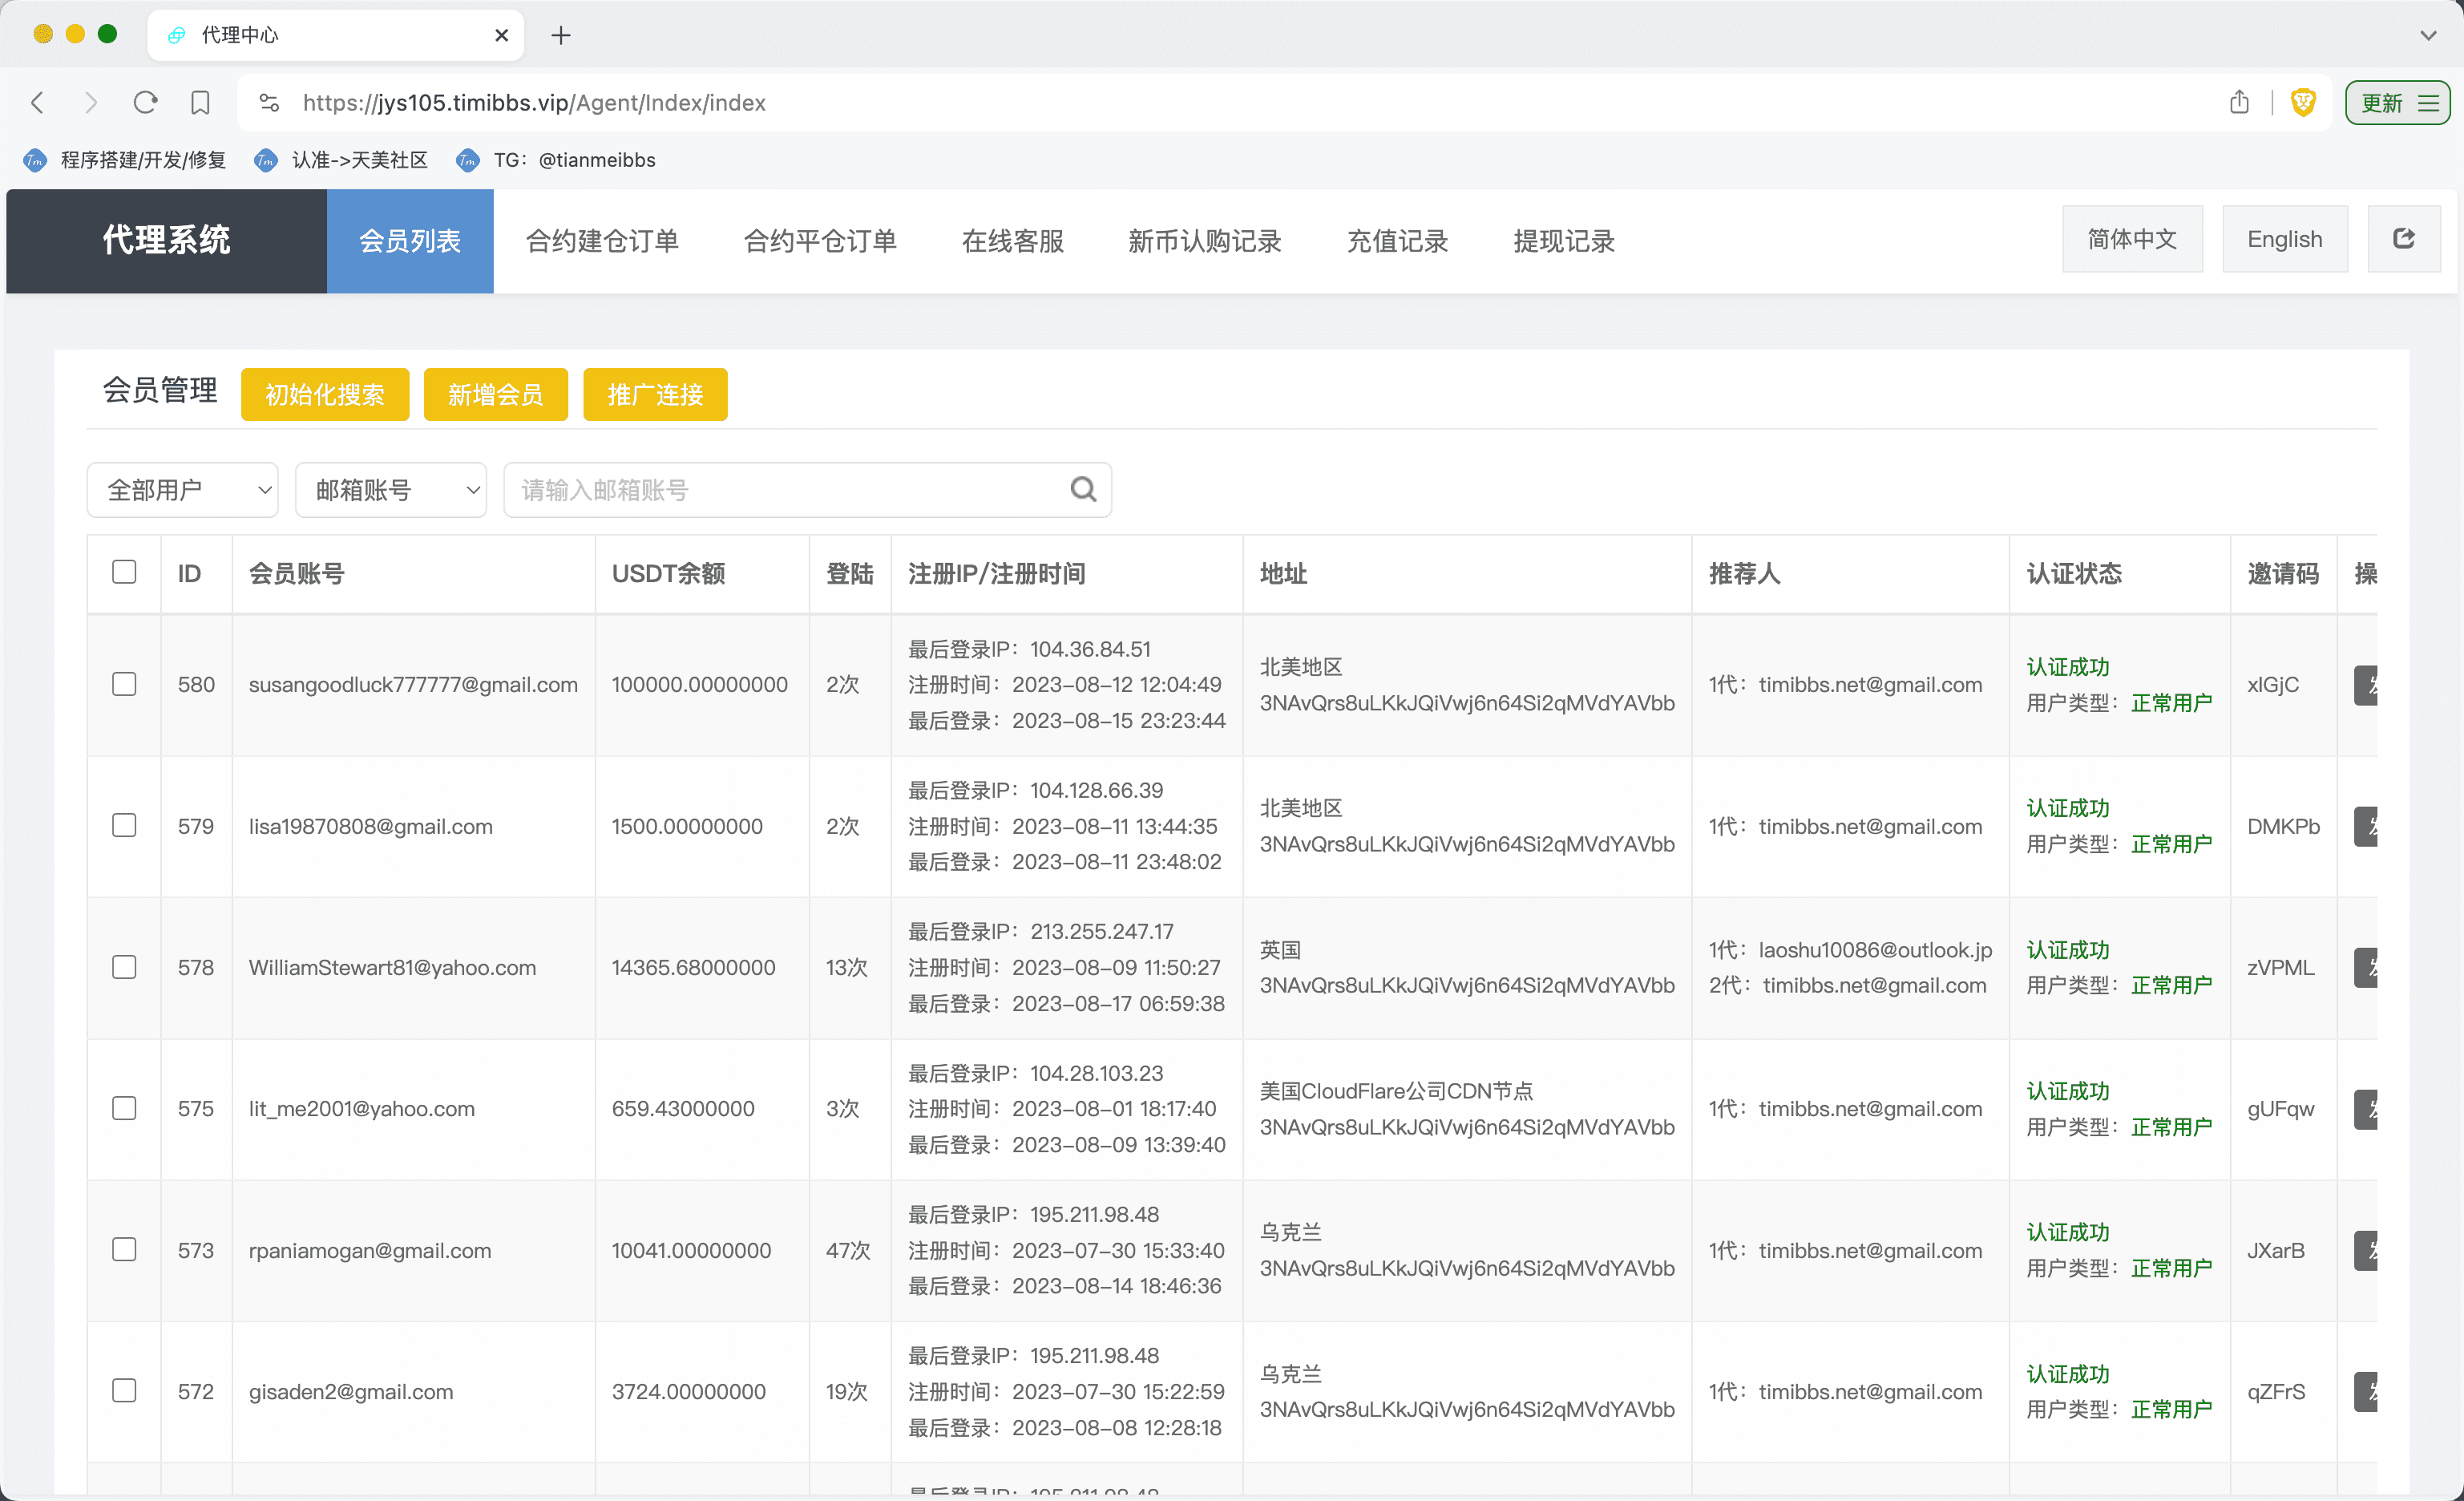Open the share icon in address bar
The width and height of the screenshot is (2464, 1501).
point(2239,102)
